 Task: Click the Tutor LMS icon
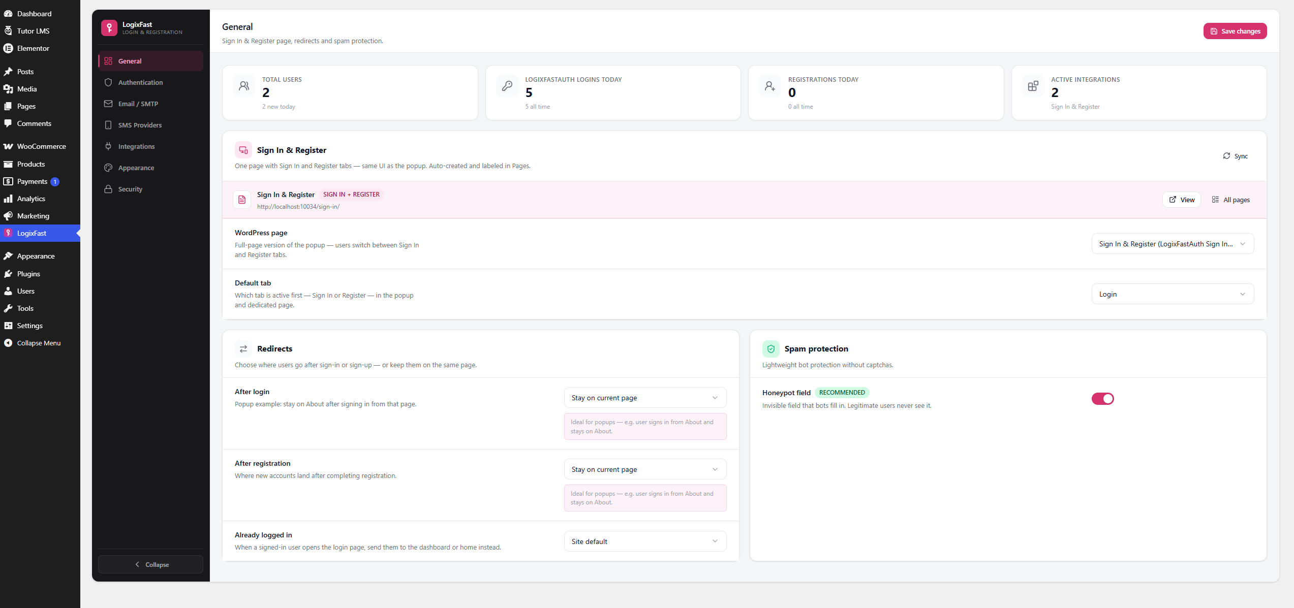(8, 31)
